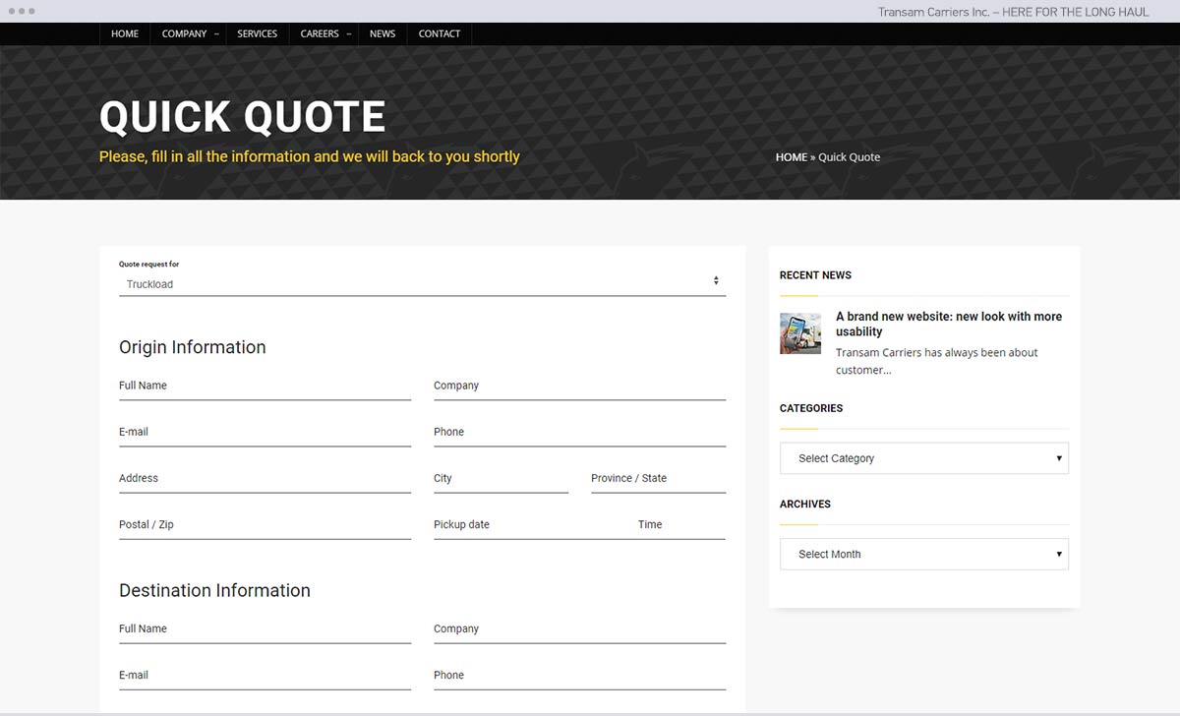
Task: Select the pickup Time field
Action: point(679,525)
